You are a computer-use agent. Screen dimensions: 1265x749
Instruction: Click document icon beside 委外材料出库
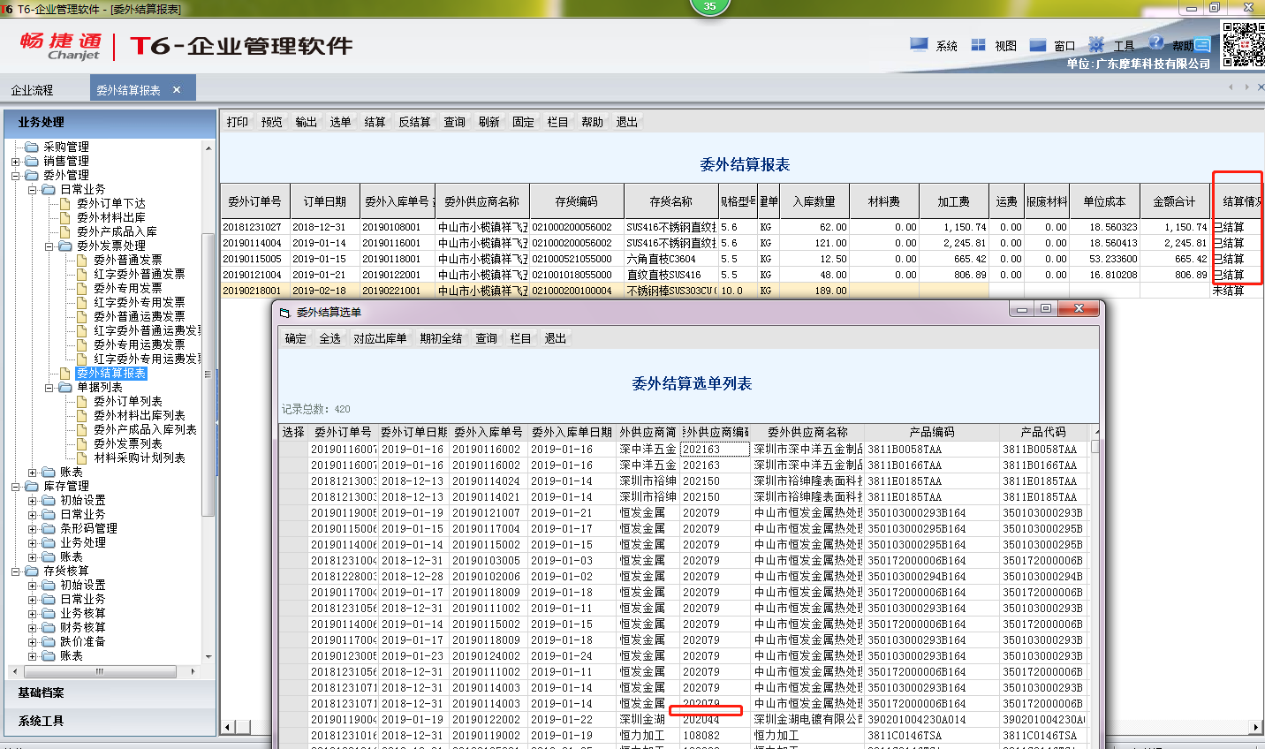[65, 217]
